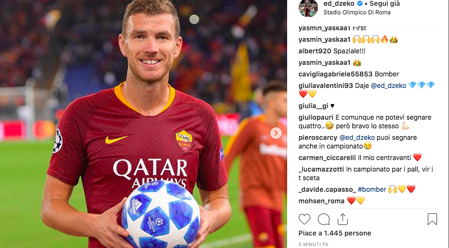Click the 2 MINUTI FA timestamp
Image resolution: width=449 pixels, height=248 pixels.
pos(313,244)
